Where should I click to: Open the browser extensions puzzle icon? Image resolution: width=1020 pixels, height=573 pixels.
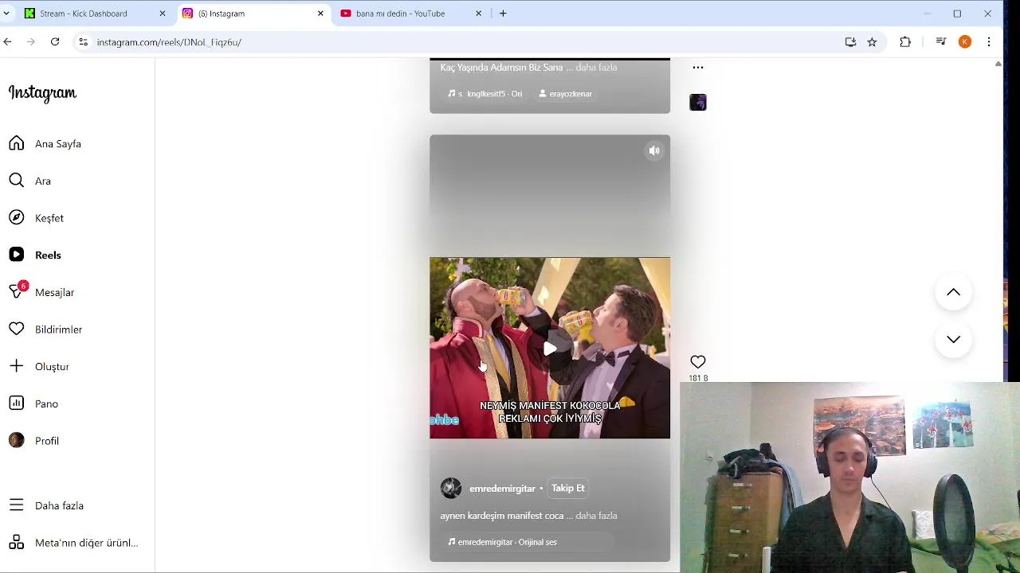(905, 42)
